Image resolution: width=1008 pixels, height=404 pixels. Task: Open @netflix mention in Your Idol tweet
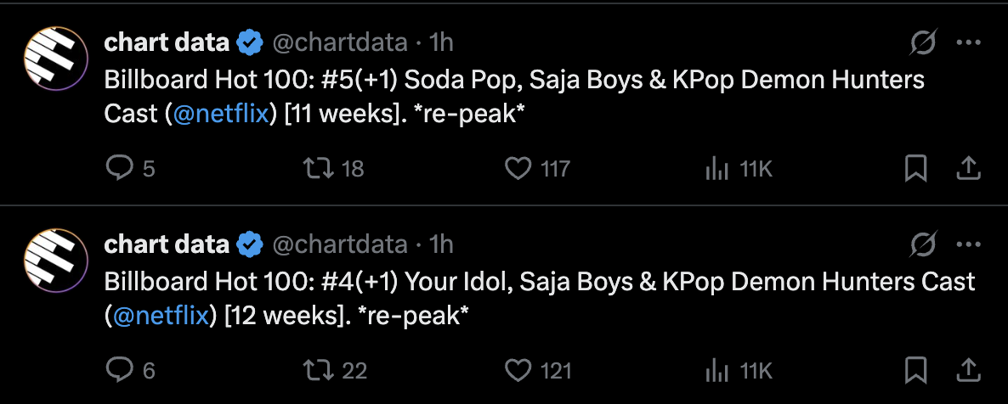(160, 317)
